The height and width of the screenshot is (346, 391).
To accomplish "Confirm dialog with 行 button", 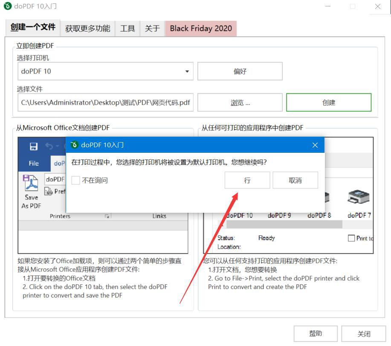I will [247, 180].
